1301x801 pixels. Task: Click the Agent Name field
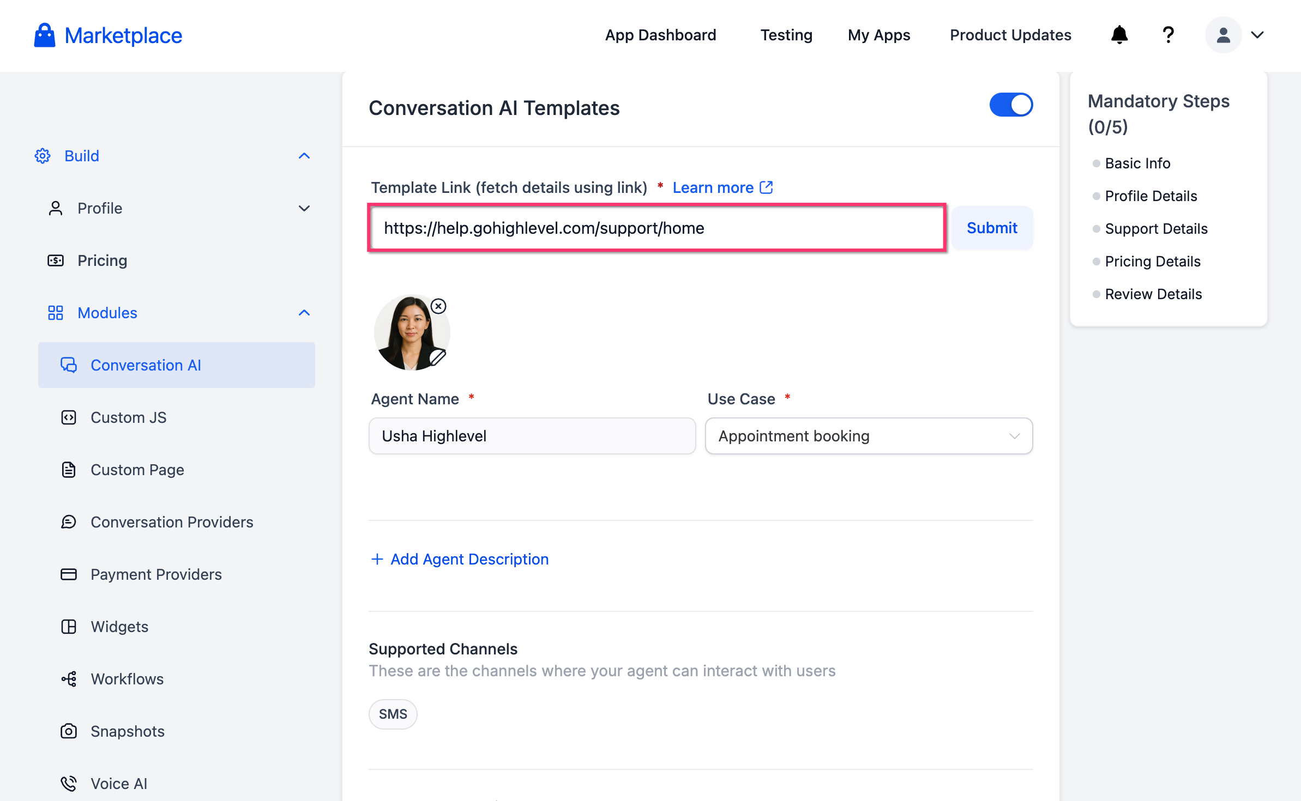click(x=532, y=436)
